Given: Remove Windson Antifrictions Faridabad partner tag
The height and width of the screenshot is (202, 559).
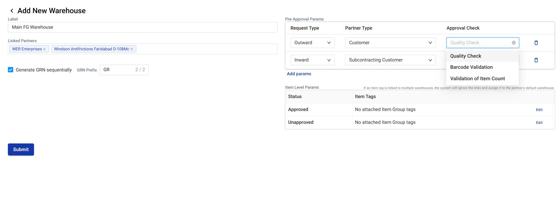Looking at the screenshot, I should (132, 49).
